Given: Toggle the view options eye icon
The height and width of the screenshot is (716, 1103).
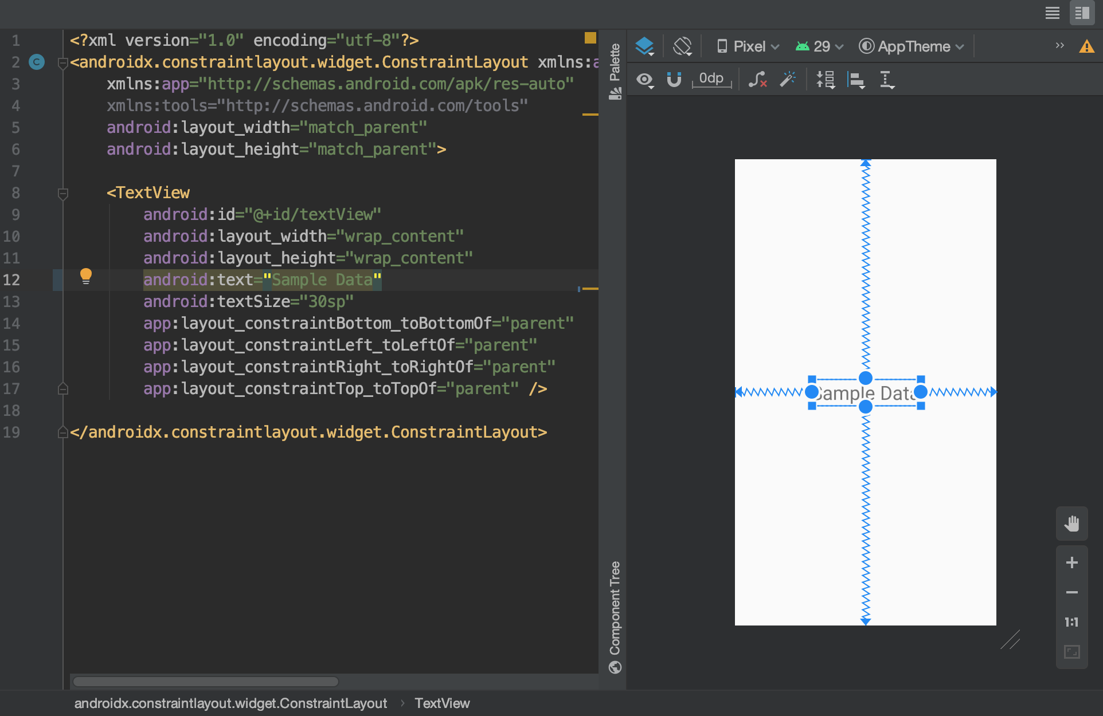Looking at the screenshot, I should click(645, 80).
